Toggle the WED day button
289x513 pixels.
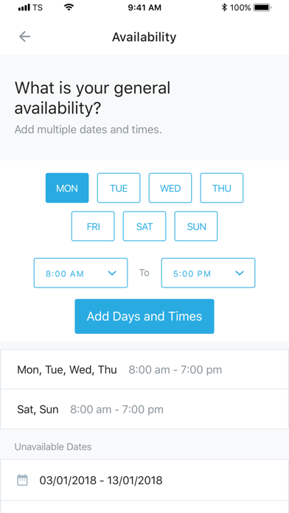coord(170,188)
